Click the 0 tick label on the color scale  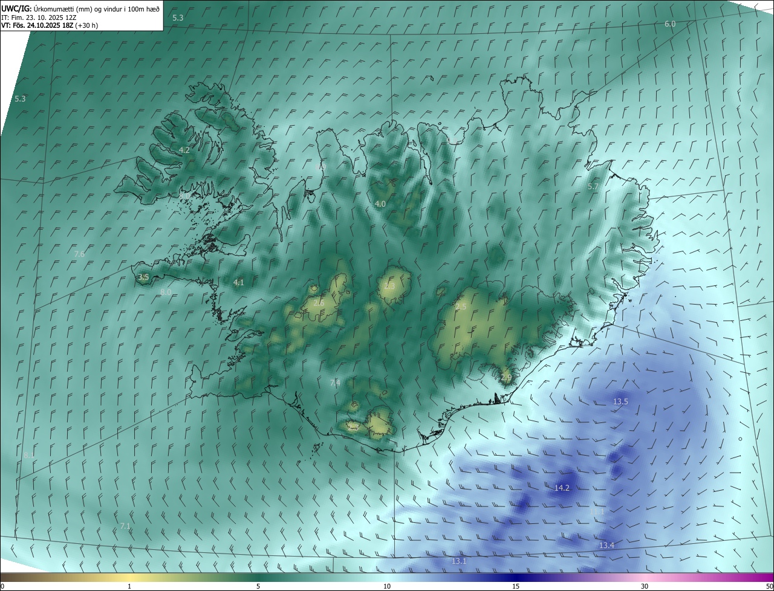pyautogui.click(x=2, y=587)
